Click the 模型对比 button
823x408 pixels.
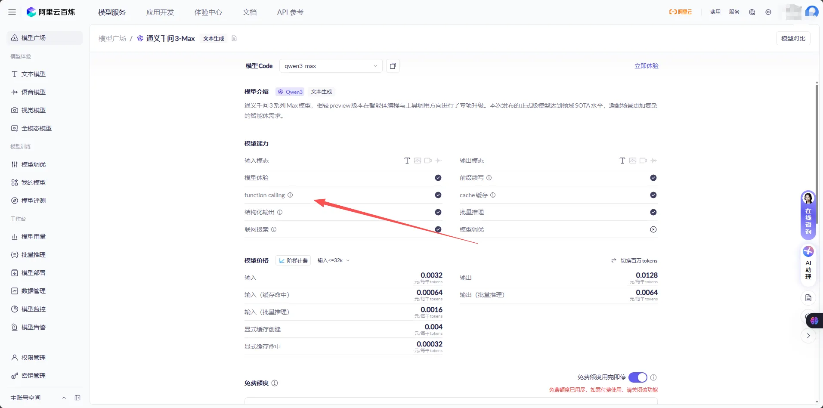(x=793, y=38)
